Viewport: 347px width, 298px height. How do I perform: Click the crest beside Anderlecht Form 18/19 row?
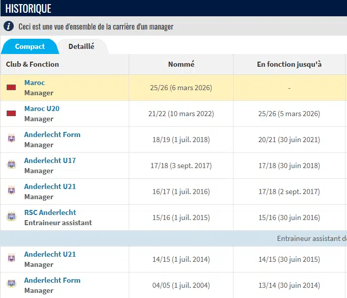tap(11, 139)
